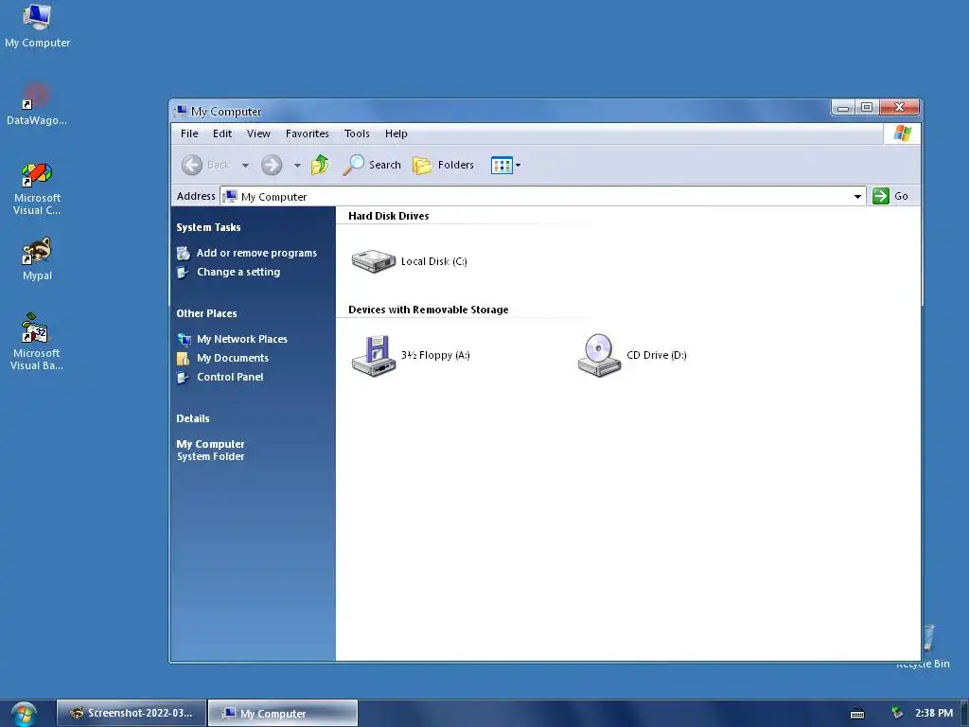Collapse the System Tasks section header

click(208, 227)
